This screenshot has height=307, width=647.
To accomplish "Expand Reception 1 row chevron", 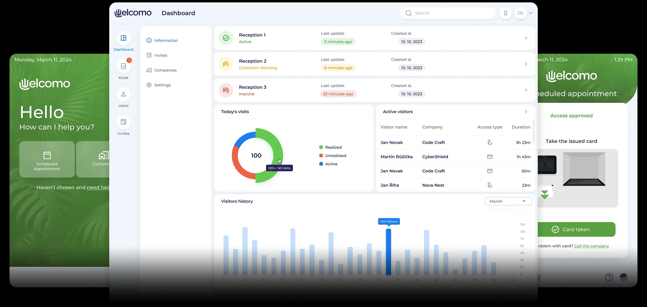I will pos(526,38).
